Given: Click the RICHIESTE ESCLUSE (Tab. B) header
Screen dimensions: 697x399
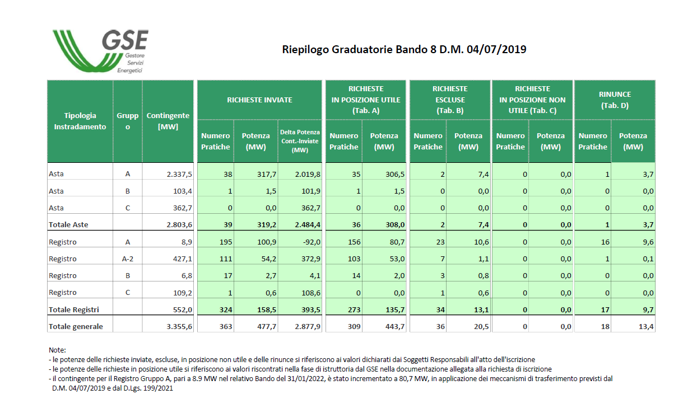Looking at the screenshot, I should (x=449, y=100).
